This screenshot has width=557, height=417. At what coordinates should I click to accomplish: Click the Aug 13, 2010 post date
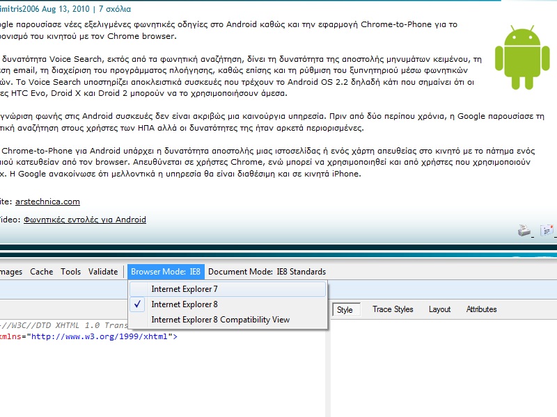pos(65,9)
